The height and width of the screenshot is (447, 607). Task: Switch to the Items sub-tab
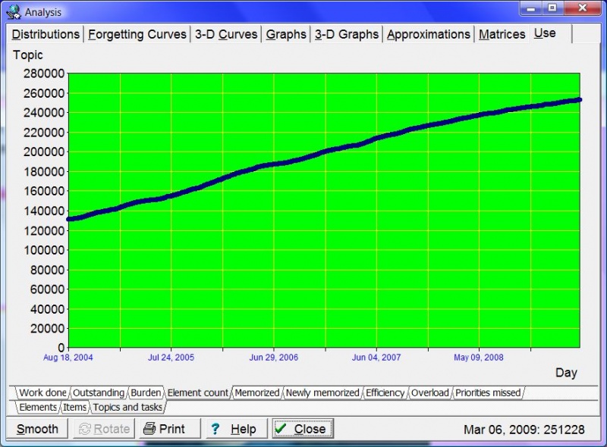coord(74,407)
